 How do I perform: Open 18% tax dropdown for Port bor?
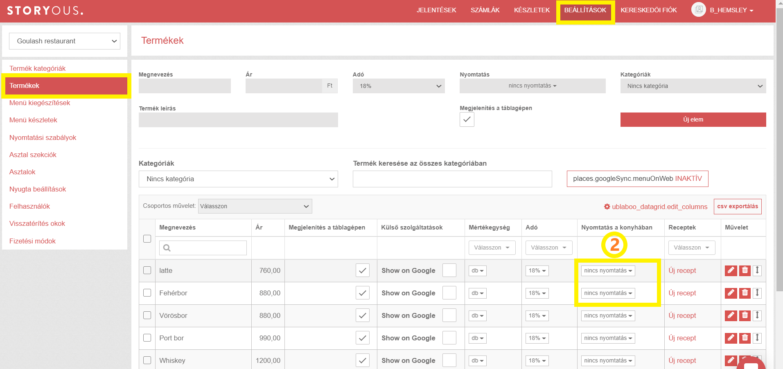[537, 338]
